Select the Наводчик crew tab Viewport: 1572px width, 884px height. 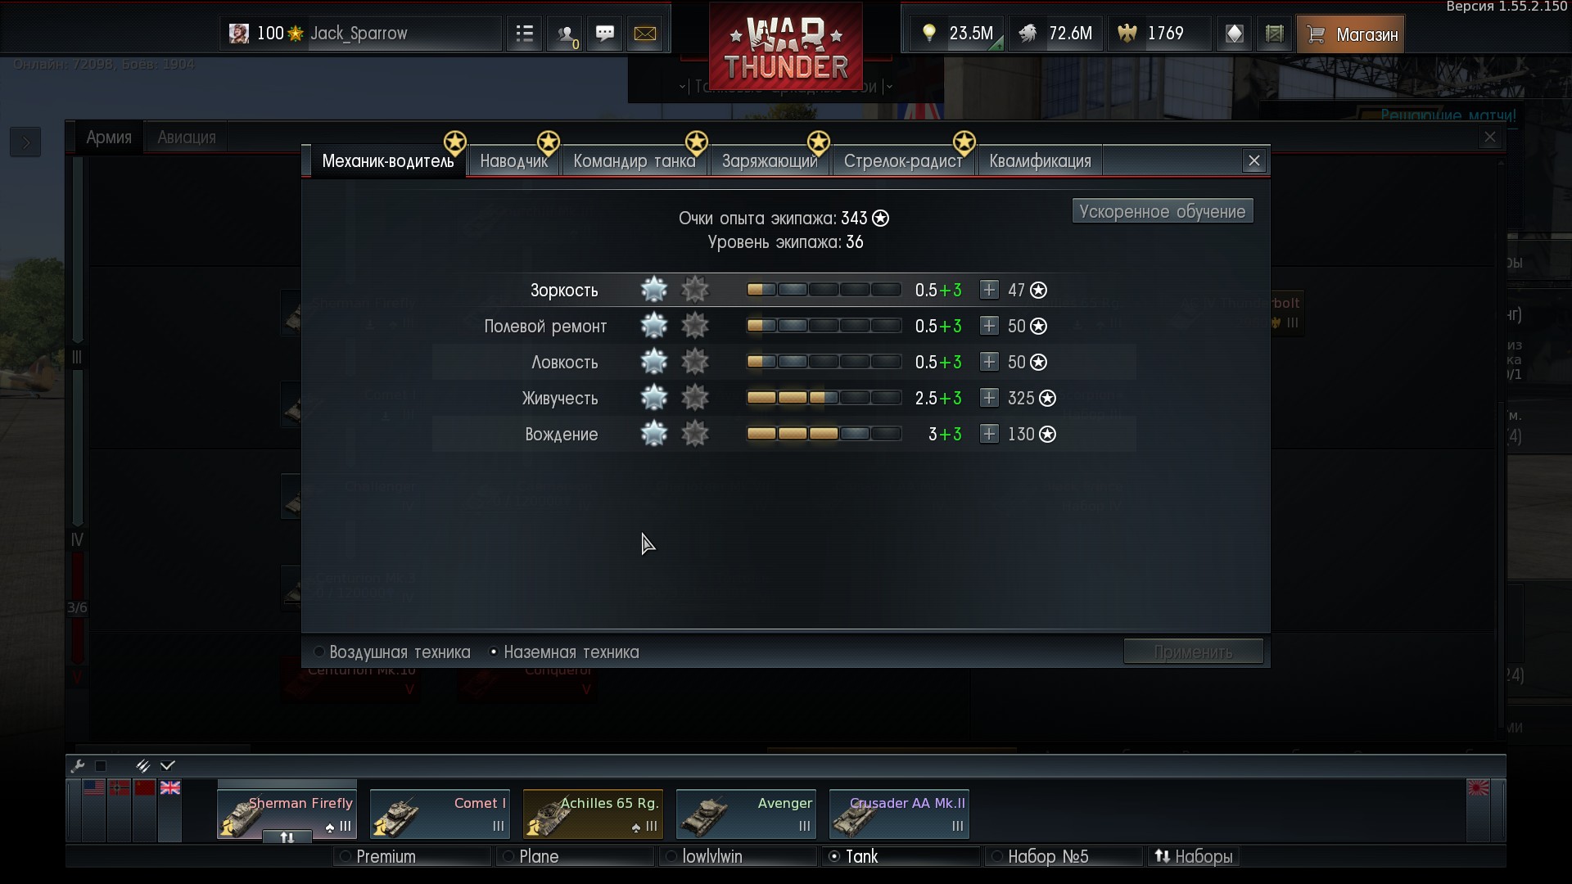pyautogui.click(x=515, y=160)
